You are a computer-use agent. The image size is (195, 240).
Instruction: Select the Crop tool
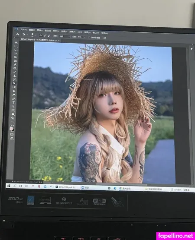pyautogui.click(x=16, y=57)
